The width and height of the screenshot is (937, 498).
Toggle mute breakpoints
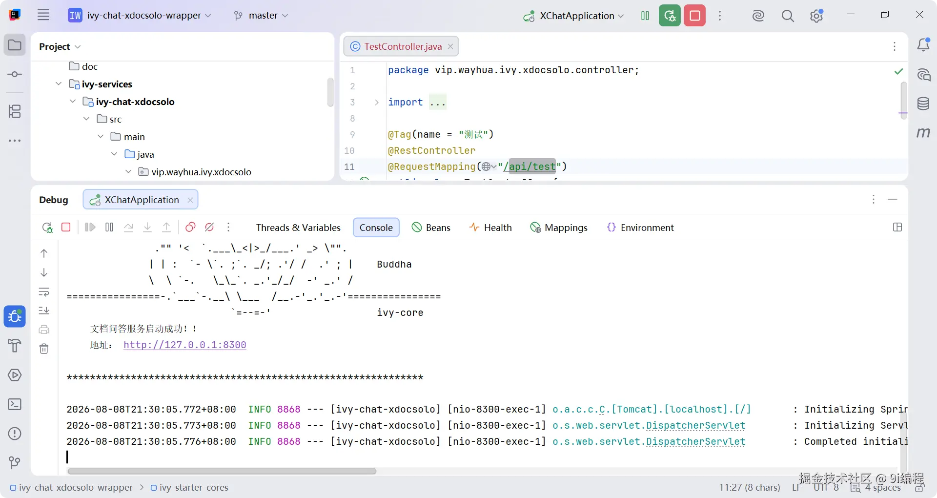209,227
